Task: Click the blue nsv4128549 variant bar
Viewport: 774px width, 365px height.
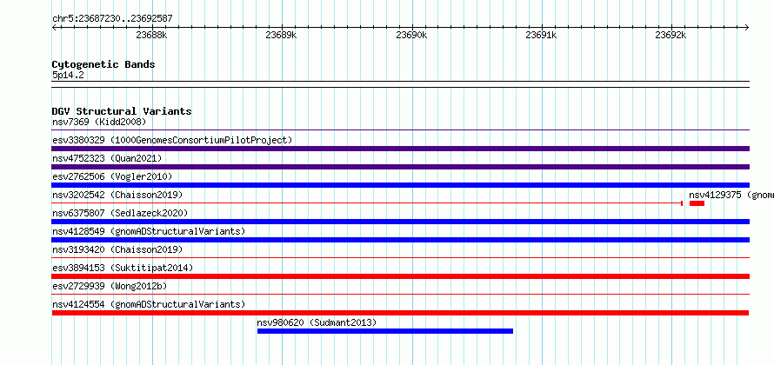Action: (401, 240)
